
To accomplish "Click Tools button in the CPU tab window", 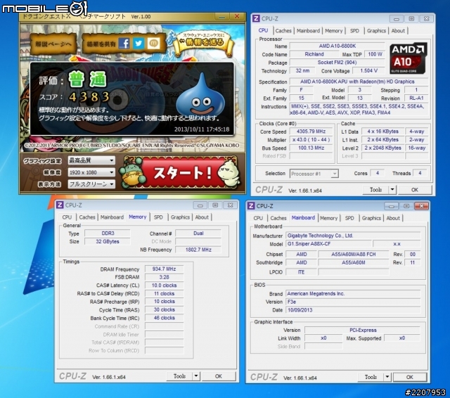I will pyautogui.click(x=375, y=190).
